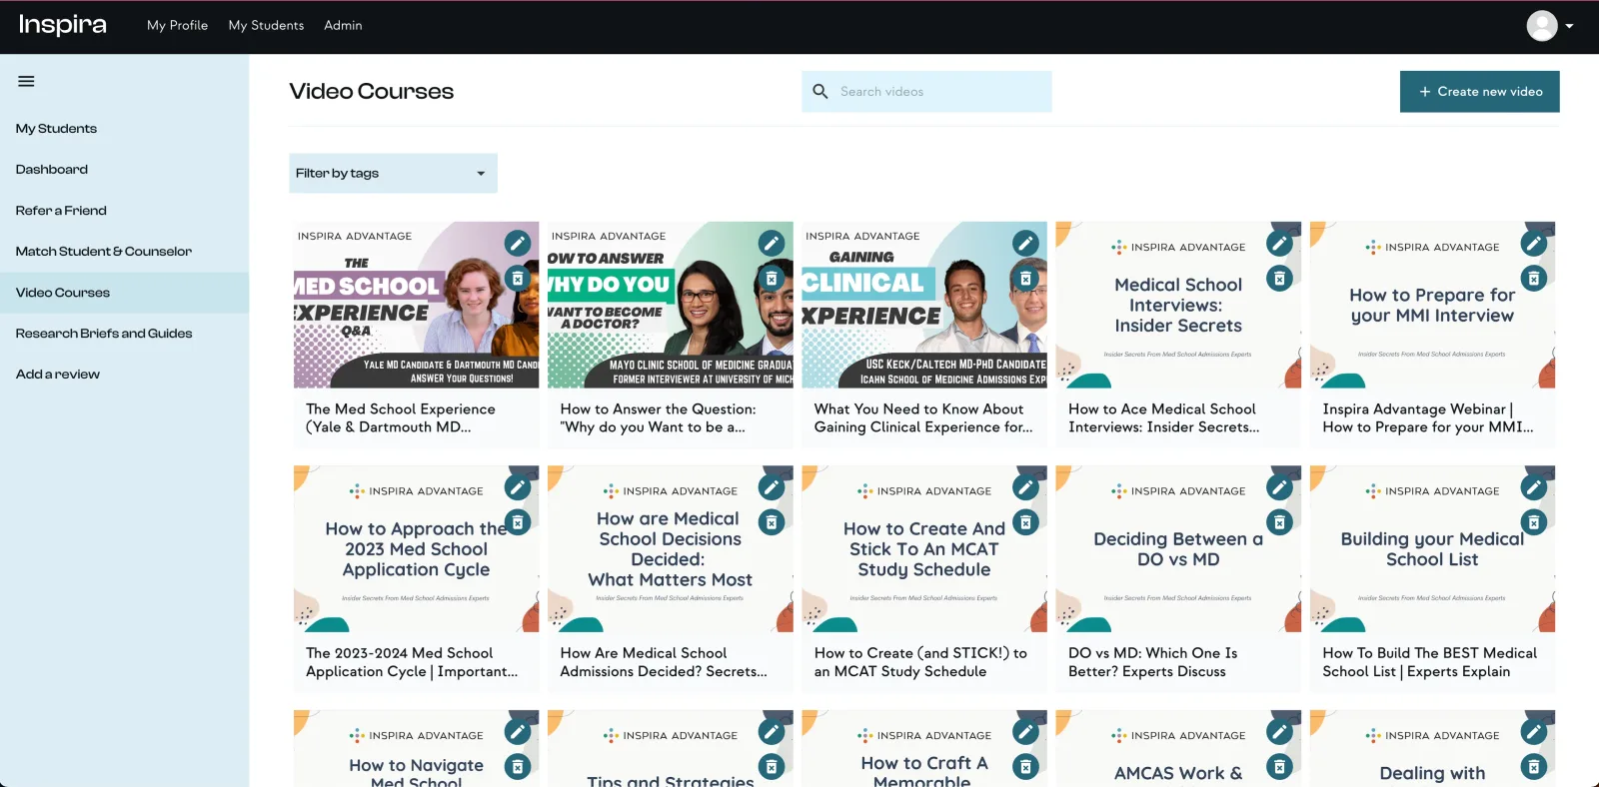Edit the Med School Experience video
1599x787 pixels.
[518, 243]
